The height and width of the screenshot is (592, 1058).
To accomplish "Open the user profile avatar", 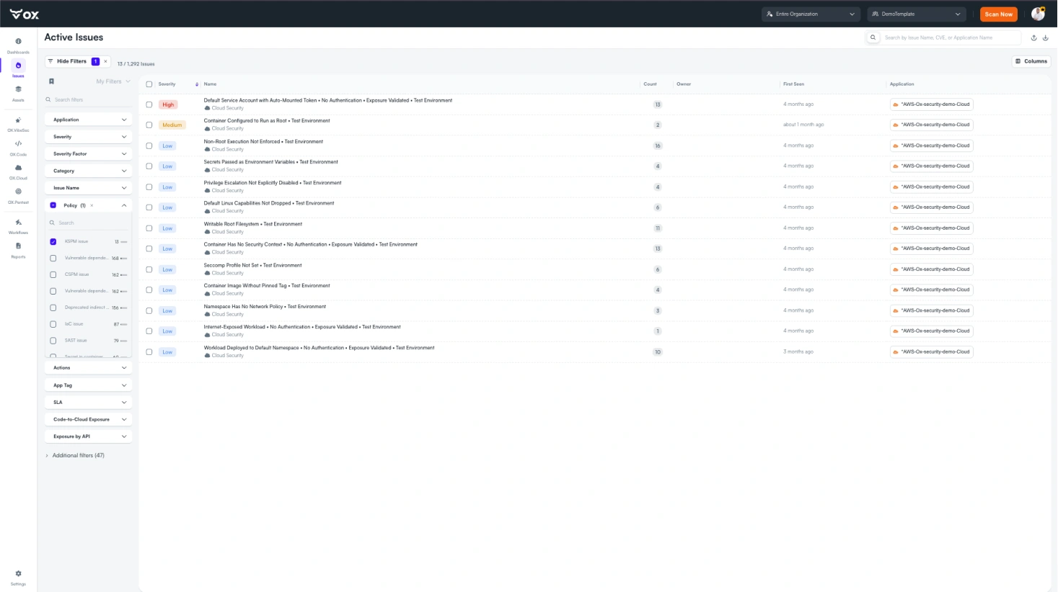I will point(1038,14).
